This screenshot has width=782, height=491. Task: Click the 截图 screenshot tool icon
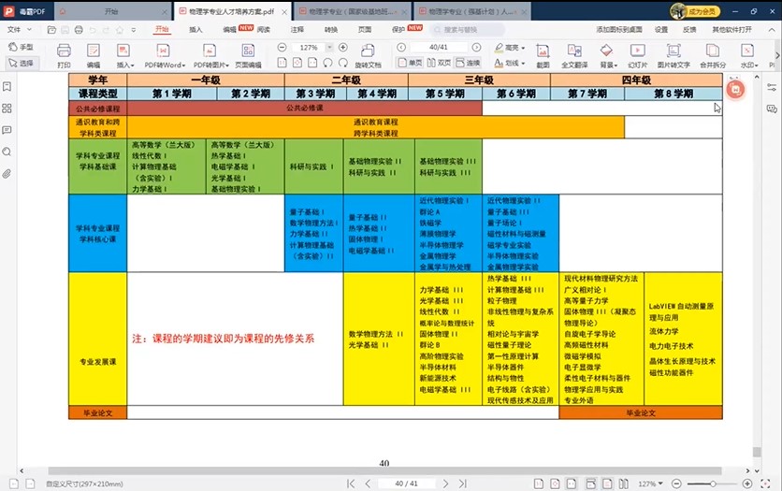click(x=543, y=54)
